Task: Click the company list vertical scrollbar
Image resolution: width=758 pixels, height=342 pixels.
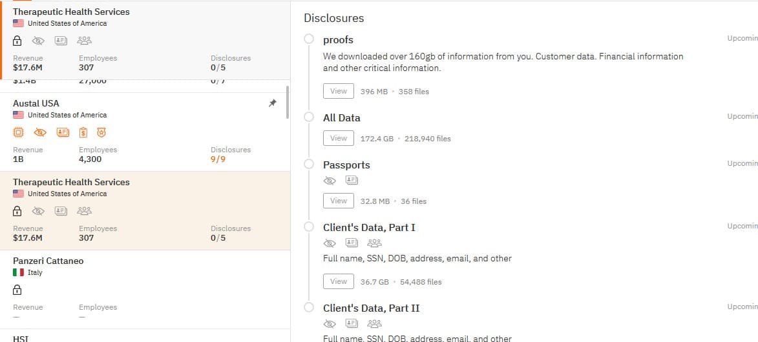Action: 288,103
